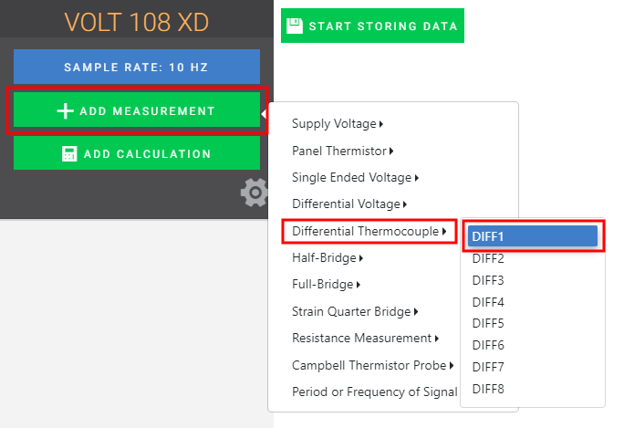
Task: Open the Full-Bridge measurement submenu
Action: point(327,285)
